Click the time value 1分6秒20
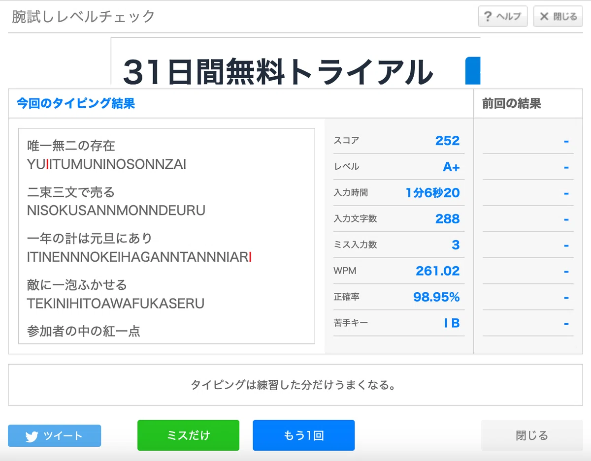This screenshot has width=591, height=461. point(433,193)
